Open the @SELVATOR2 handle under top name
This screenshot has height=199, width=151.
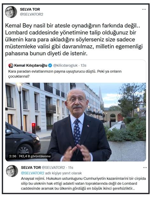point(32,14)
